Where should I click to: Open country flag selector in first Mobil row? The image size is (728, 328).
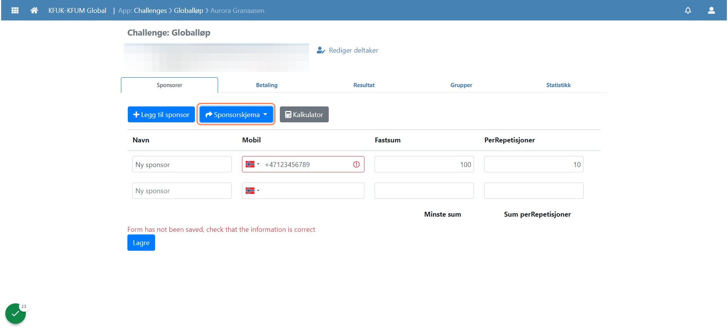point(253,164)
